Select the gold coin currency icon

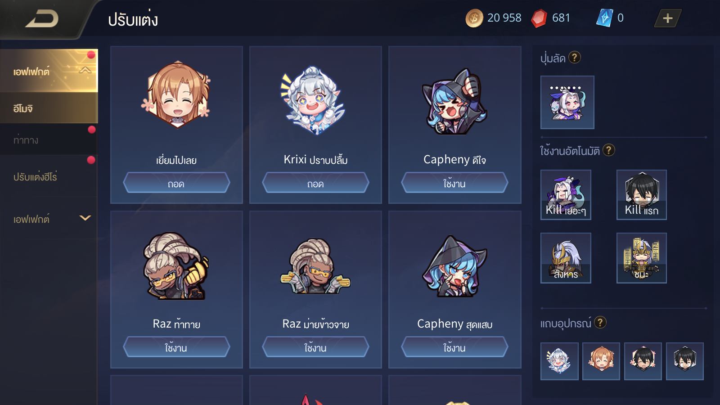[x=474, y=18]
